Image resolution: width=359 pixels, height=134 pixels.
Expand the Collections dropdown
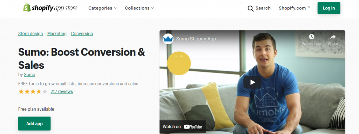pos(139,8)
